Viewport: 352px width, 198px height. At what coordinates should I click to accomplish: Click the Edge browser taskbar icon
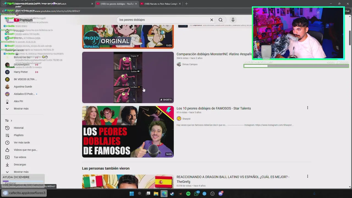click(x=164, y=194)
